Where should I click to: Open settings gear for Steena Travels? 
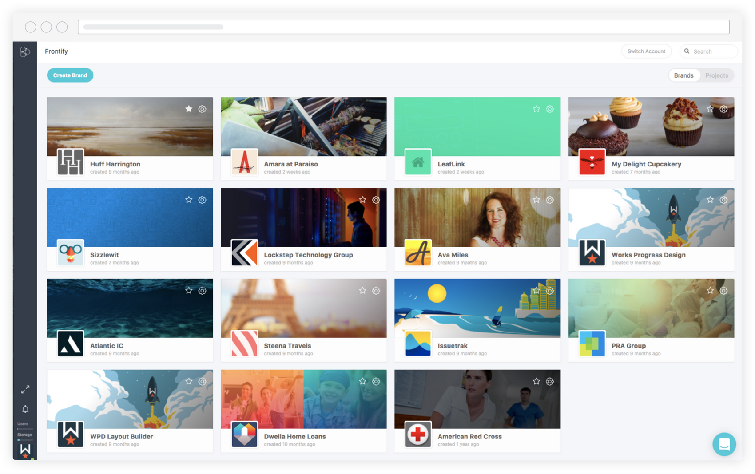click(x=376, y=291)
